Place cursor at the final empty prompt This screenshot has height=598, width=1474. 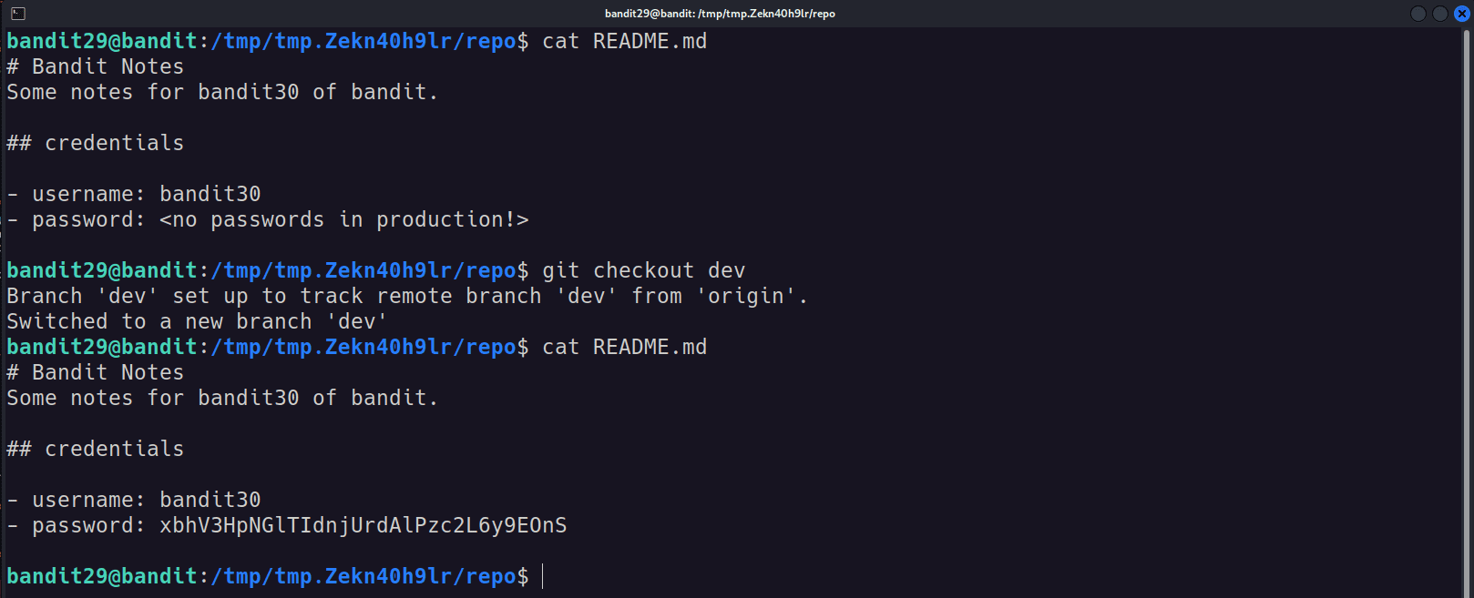[x=543, y=576]
